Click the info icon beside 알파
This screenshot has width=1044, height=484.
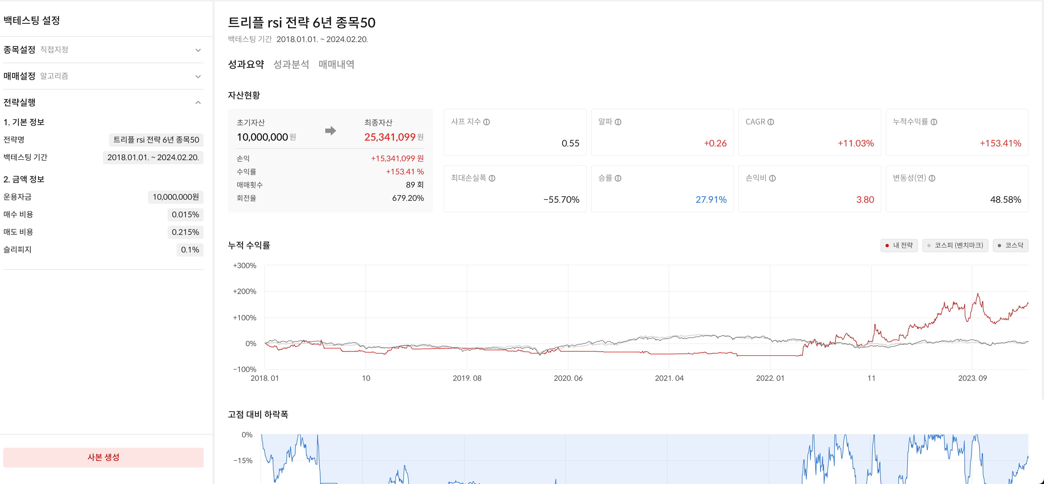point(618,122)
